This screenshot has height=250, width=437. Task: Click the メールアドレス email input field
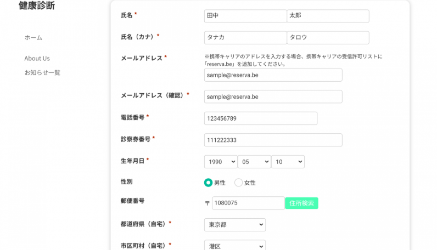[x=273, y=75]
